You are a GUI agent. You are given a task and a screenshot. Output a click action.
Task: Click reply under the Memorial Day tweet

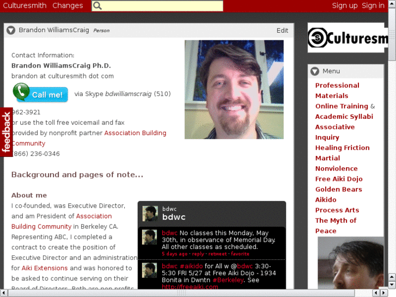click(198, 254)
